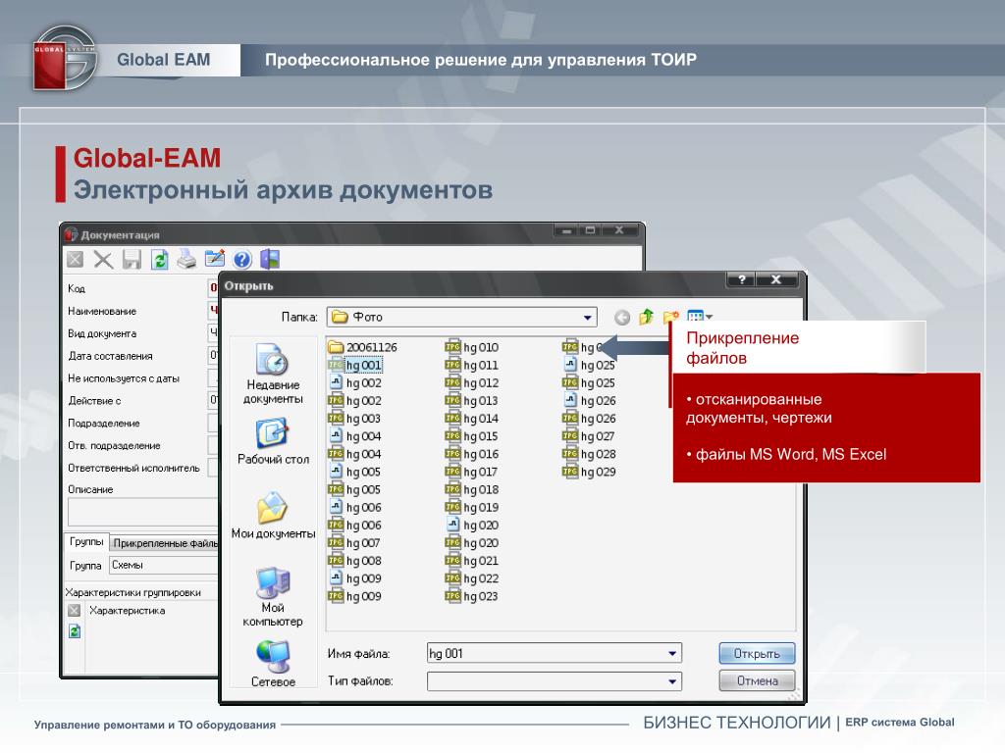This screenshot has width=1005, height=753.
Task: Select the hg 003 JPG file
Action: [354, 419]
